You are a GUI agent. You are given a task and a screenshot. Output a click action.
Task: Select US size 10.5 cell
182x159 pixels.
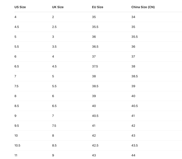coord(17,145)
